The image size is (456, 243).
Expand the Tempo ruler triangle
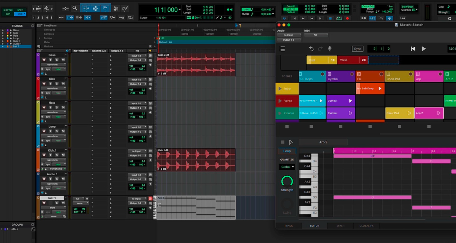click(x=40, y=38)
